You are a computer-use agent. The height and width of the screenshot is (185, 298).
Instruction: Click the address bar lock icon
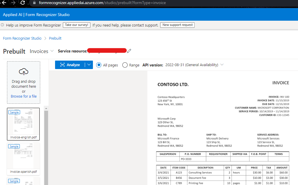34,3
